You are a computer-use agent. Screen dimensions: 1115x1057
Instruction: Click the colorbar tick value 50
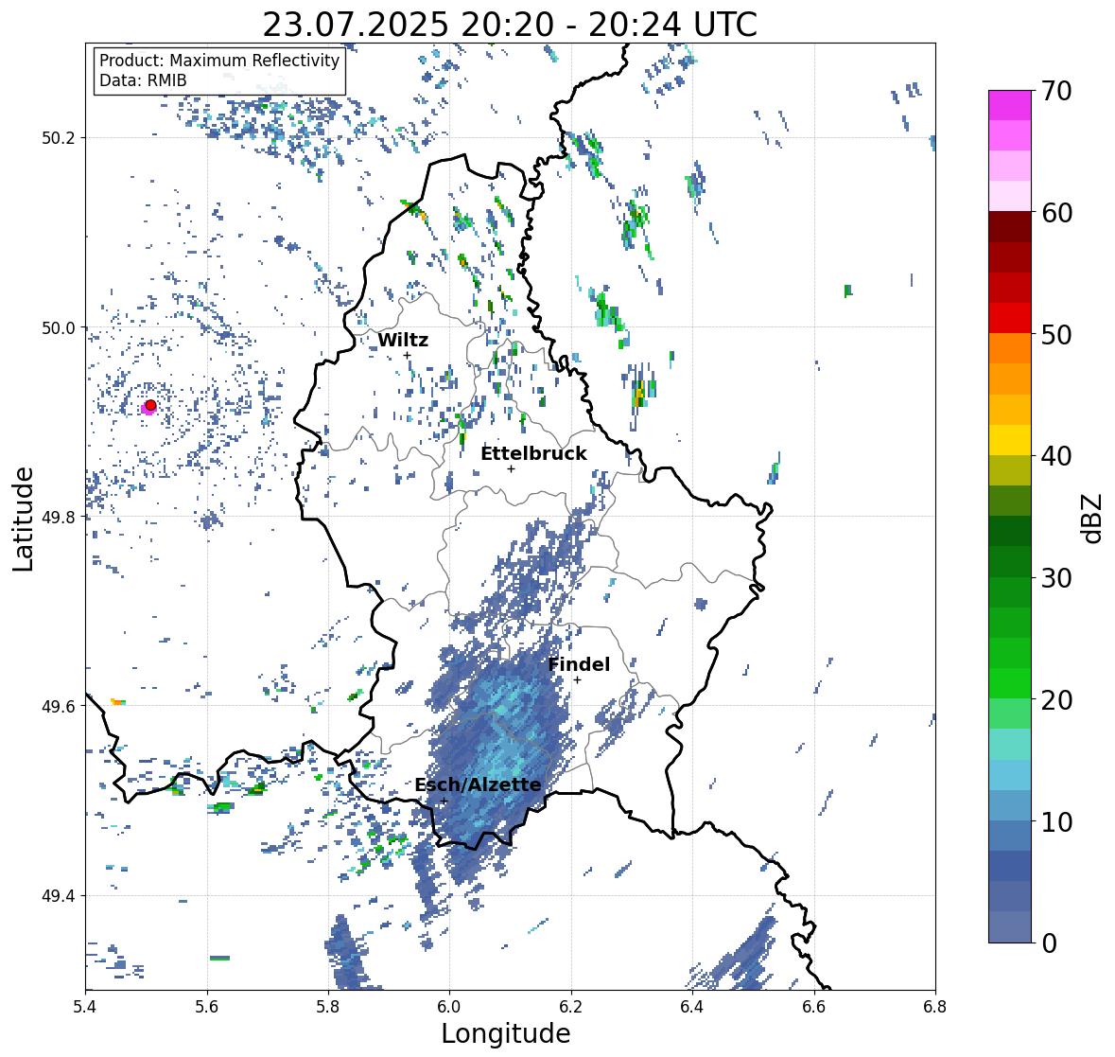click(x=1056, y=334)
